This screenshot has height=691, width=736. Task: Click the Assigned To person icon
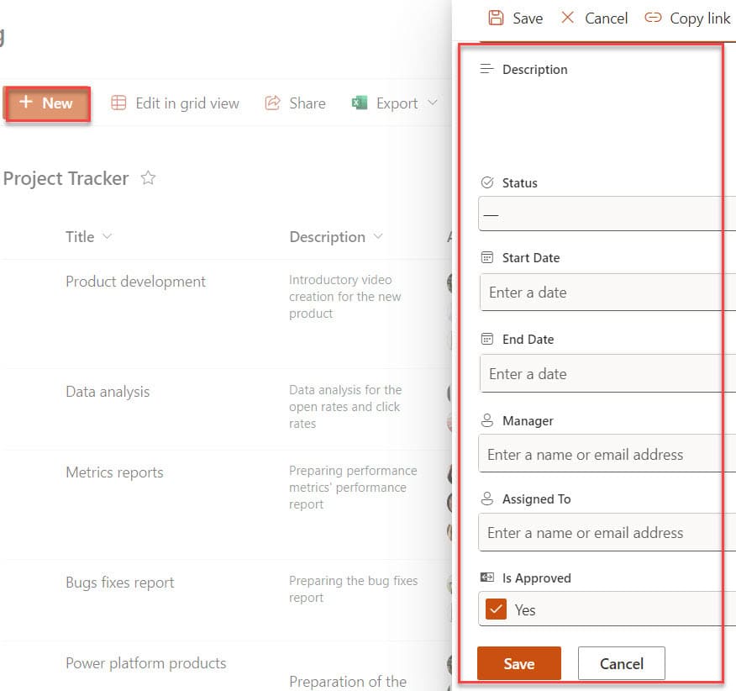point(487,498)
